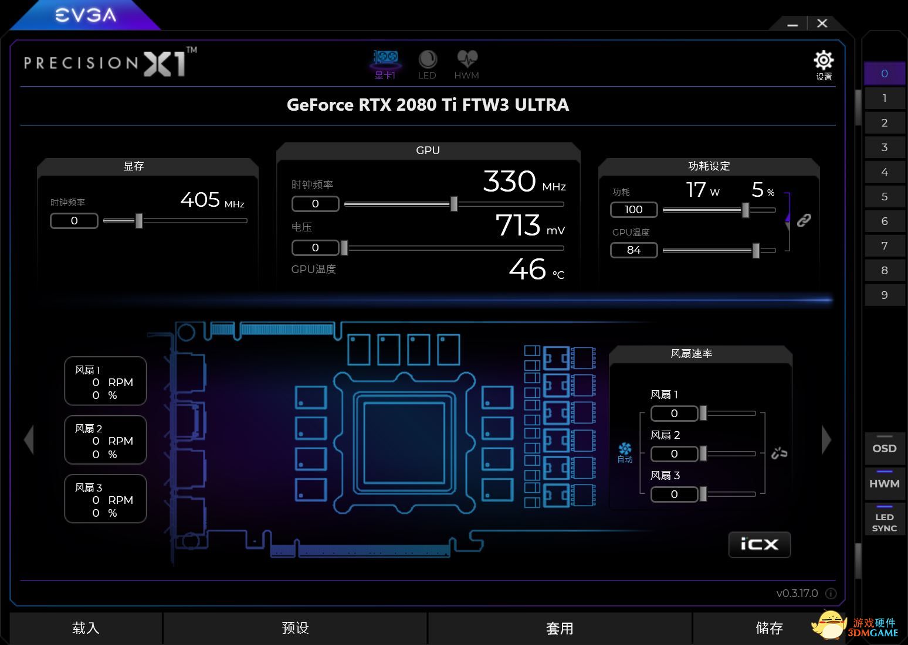The height and width of the screenshot is (645, 908).
Task: Click the 713 mV voltage reading
Action: [x=530, y=225]
